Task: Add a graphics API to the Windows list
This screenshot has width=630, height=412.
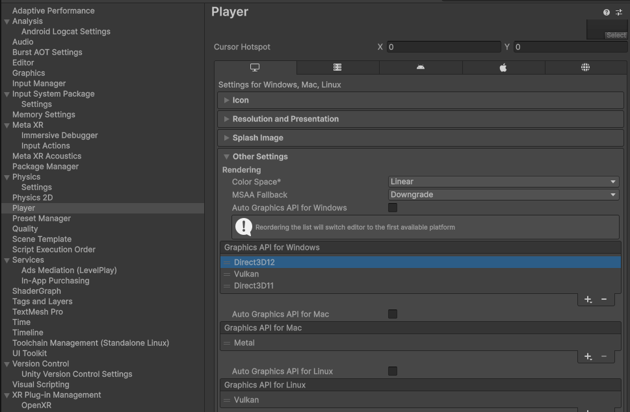Action: [588, 299]
